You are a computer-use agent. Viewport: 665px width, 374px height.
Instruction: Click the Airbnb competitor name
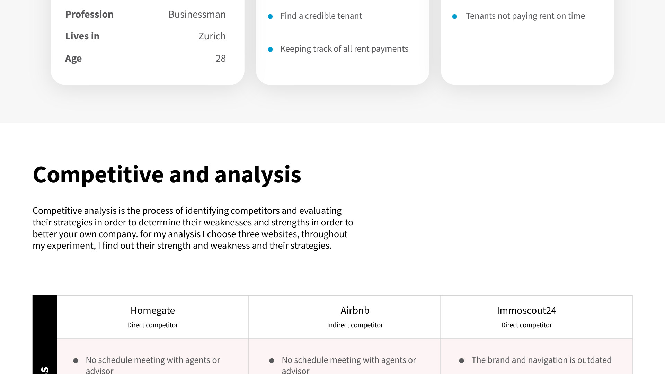(355, 310)
